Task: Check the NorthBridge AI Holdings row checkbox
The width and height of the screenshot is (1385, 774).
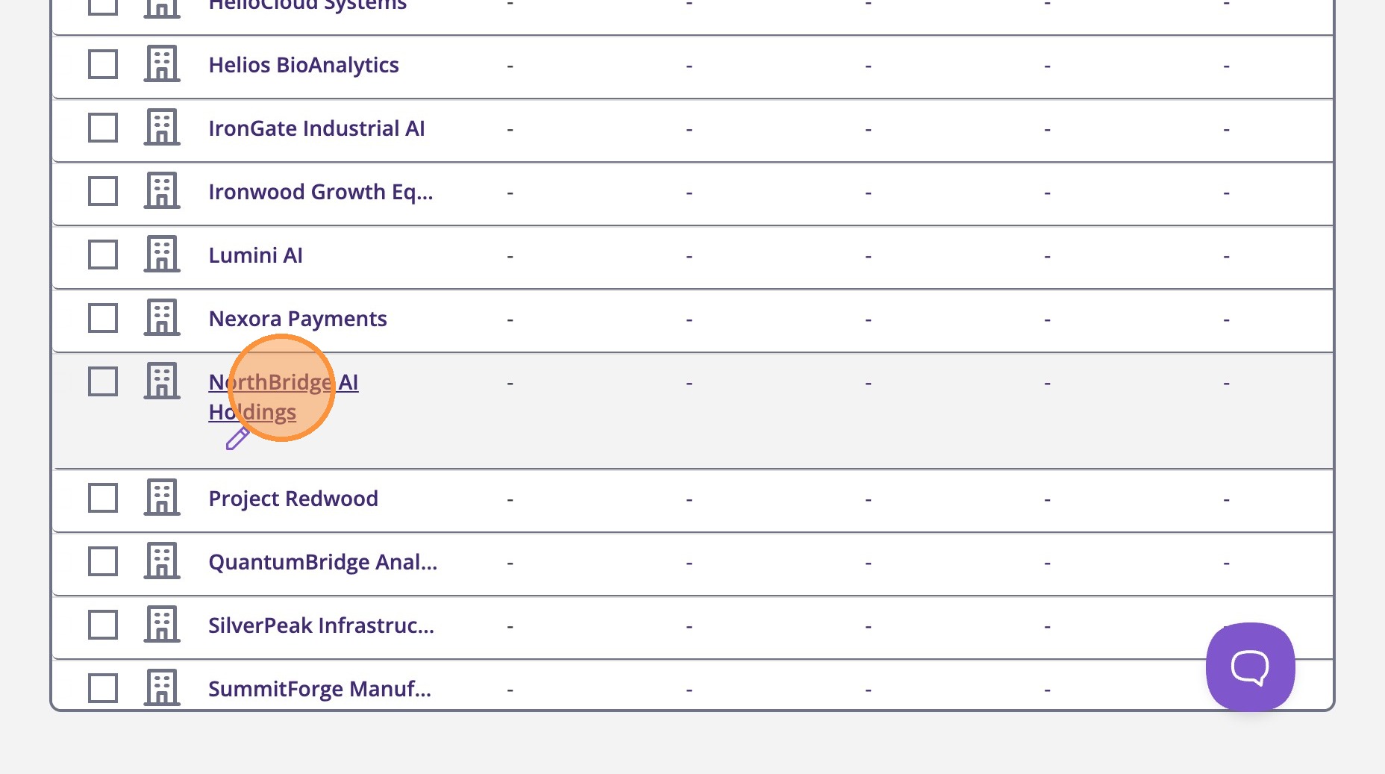Action: coord(103,381)
